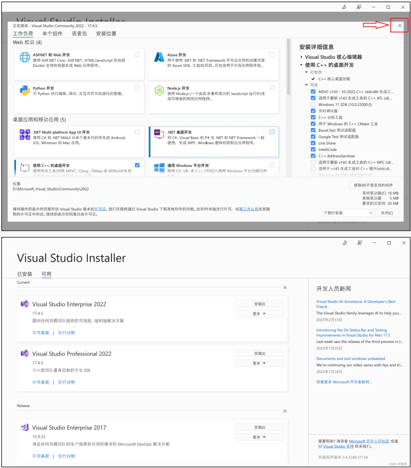The height and width of the screenshot is (468, 411).
Task: Click the Azure development logo icon
Action: tap(159, 57)
